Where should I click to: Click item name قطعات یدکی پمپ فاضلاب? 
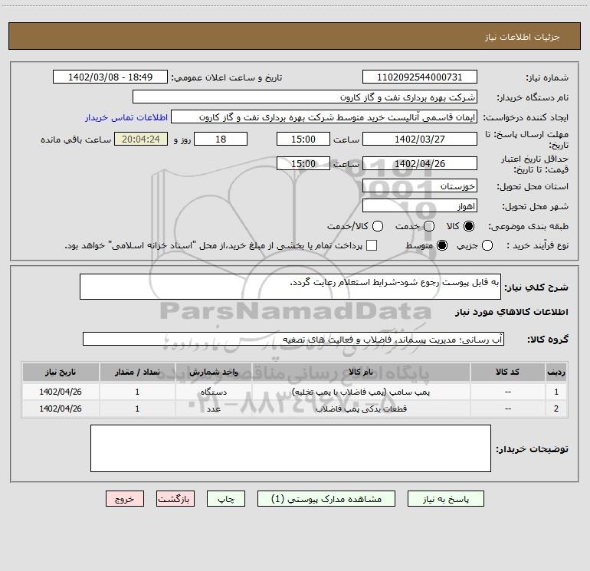click(x=361, y=409)
